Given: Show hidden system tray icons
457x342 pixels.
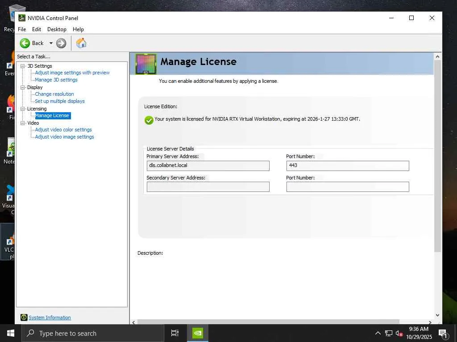Looking at the screenshot, I should coord(378,333).
